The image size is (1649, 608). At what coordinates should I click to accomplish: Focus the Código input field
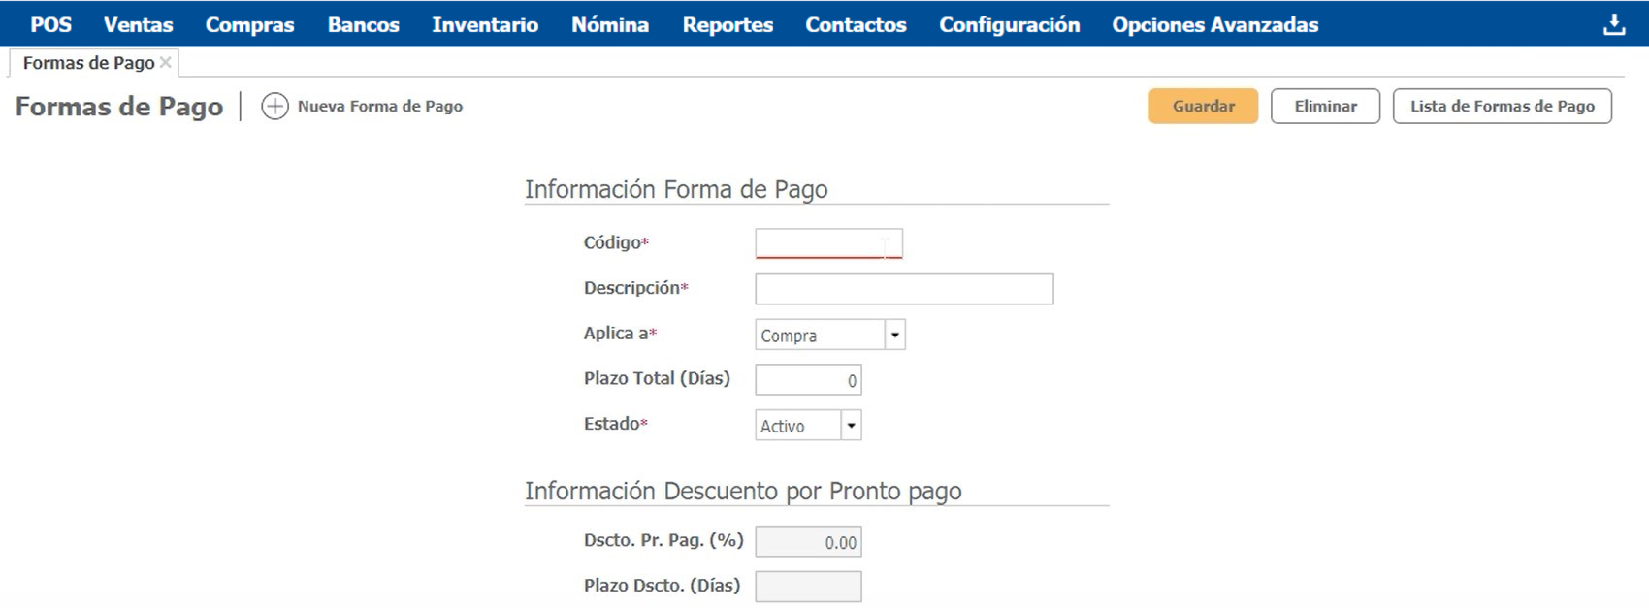pos(828,243)
